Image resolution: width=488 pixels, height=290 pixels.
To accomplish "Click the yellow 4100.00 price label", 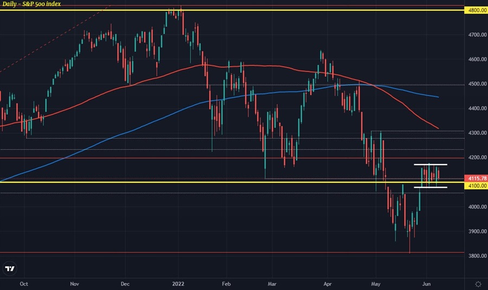I will pos(476,186).
